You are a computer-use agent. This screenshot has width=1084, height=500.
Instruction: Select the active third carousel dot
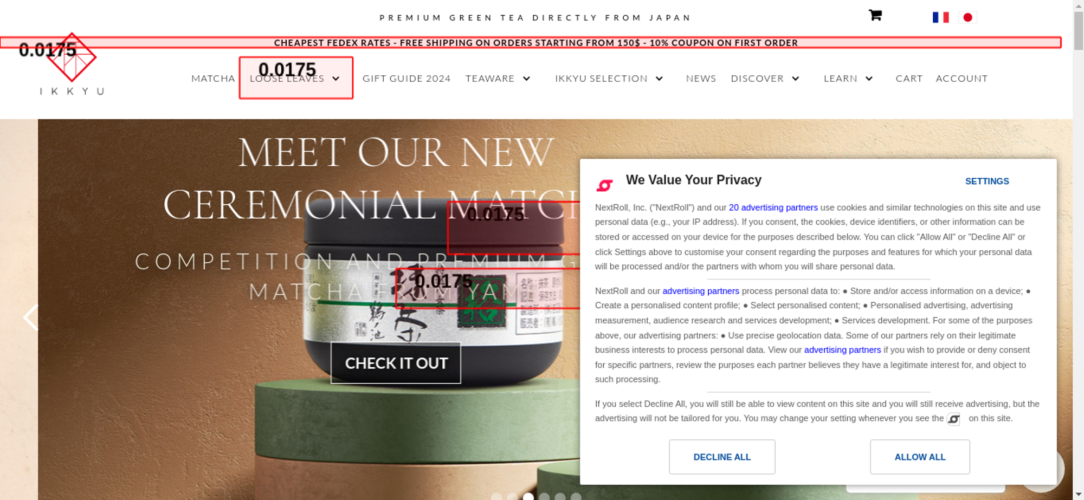click(x=528, y=496)
